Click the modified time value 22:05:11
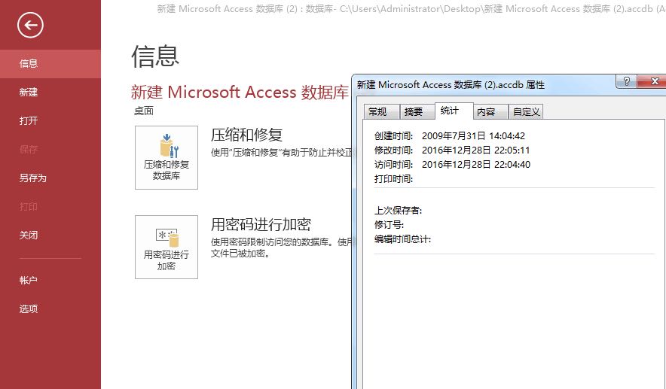666x389 pixels. [x=512, y=150]
